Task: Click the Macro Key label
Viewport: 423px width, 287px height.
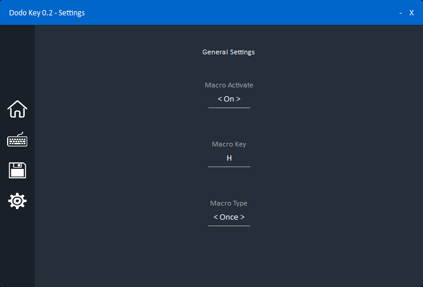Action: pyautogui.click(x=229, y=144)
